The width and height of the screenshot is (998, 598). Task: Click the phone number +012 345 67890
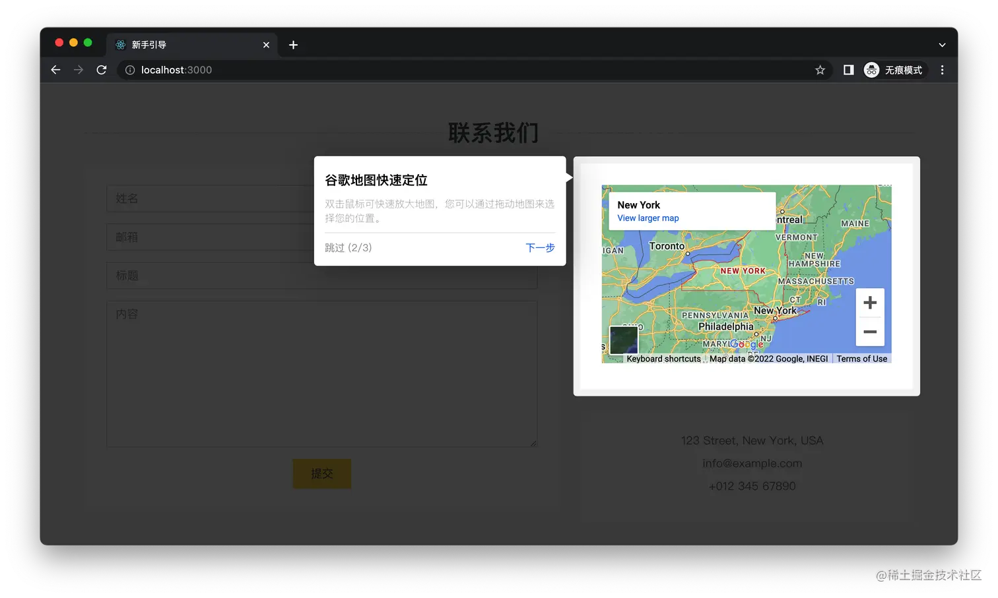[752, 486]
